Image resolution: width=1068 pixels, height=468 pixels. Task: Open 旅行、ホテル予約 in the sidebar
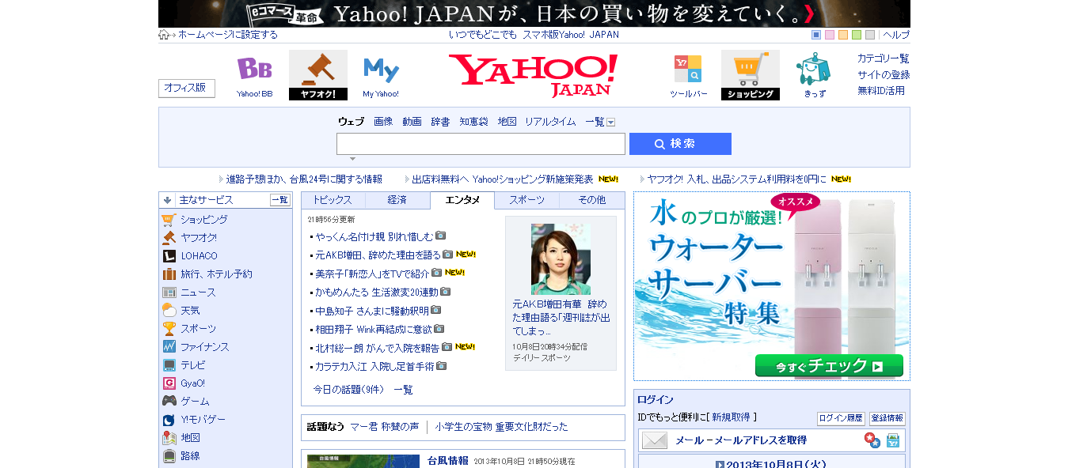pos(216,274)
